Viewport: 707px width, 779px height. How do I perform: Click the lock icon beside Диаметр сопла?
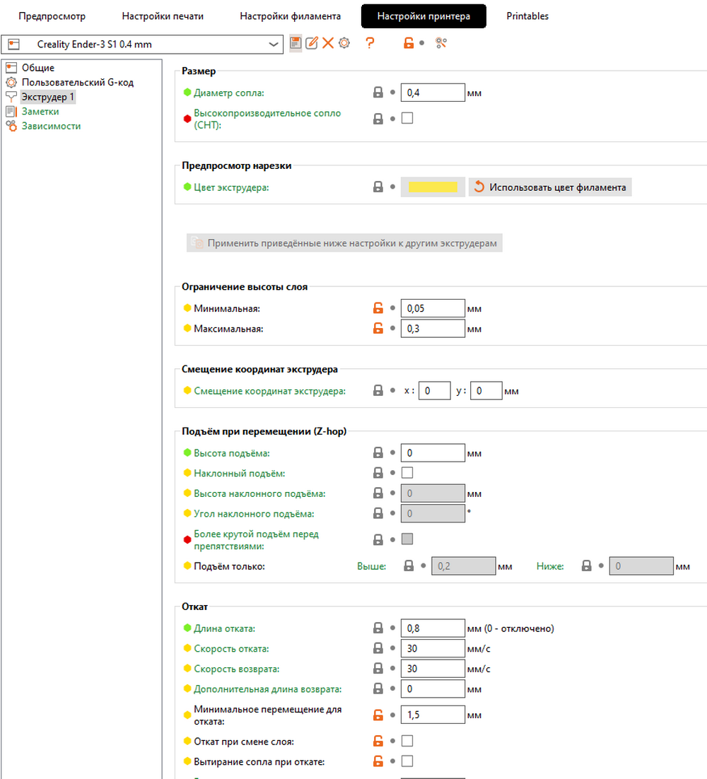pyautogui.click(x=378, y=93)
